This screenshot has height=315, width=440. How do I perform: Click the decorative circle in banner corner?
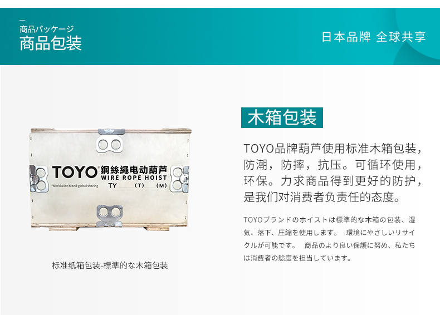(x=418, y=33)
